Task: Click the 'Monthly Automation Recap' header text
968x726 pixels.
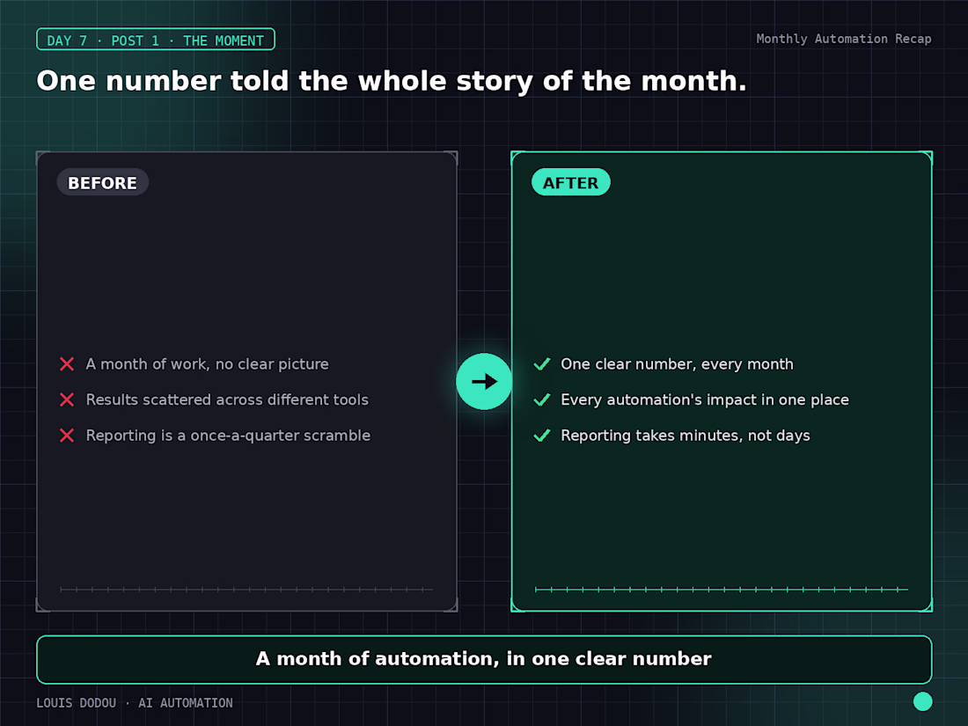Action: pos(844,39)
